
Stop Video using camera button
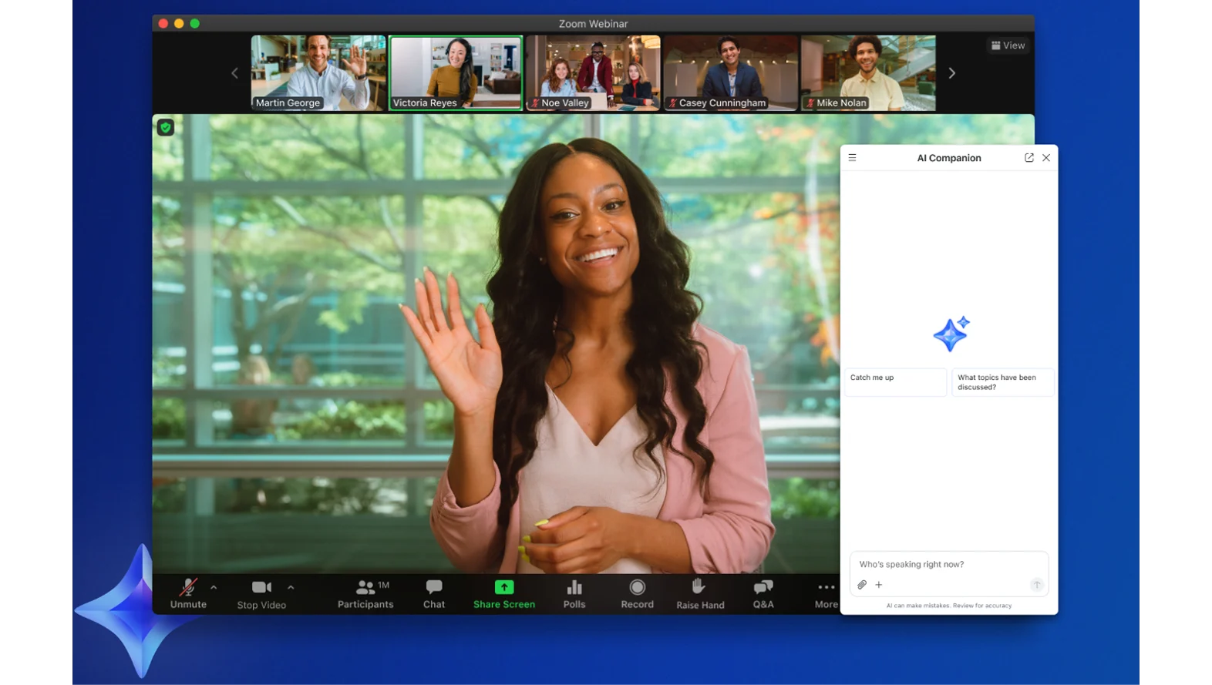(261, 594)
